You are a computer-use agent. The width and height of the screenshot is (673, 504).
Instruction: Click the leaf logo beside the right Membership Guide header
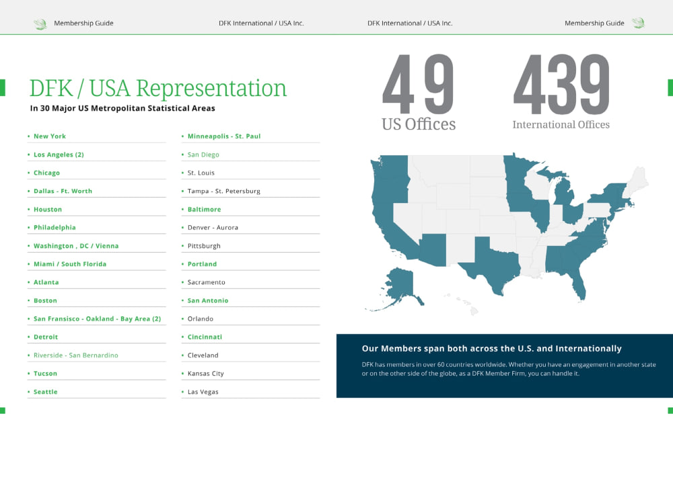click(x=638, y=23)
